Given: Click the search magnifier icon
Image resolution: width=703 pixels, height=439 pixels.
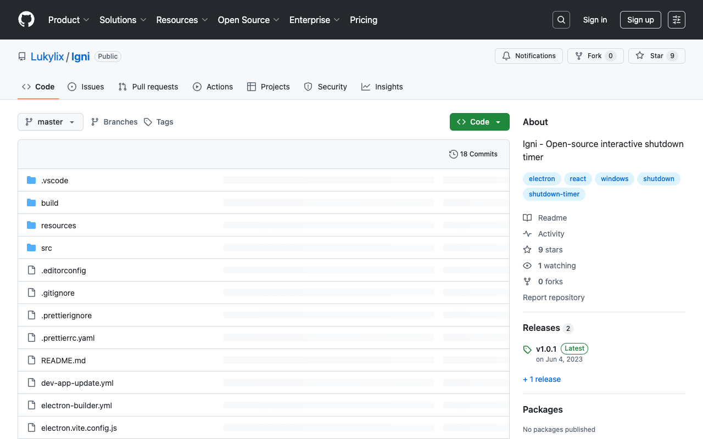Looking at the screenshot, I should tap(561, 20).
